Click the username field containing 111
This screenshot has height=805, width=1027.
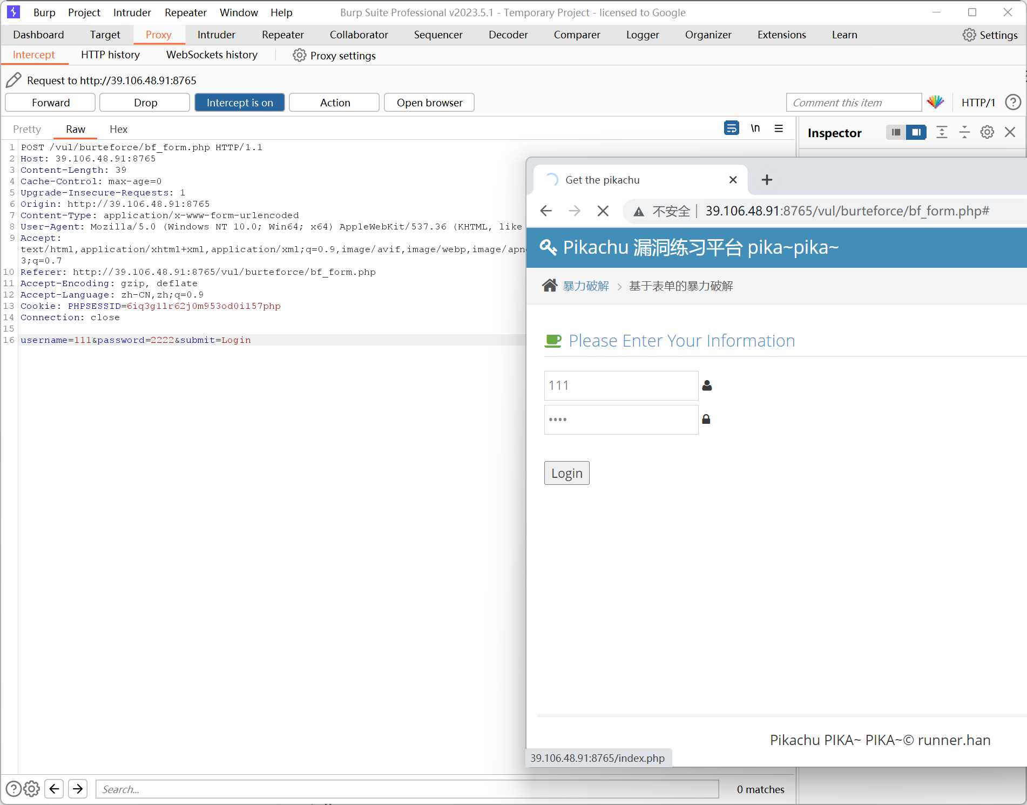point(621,385)
